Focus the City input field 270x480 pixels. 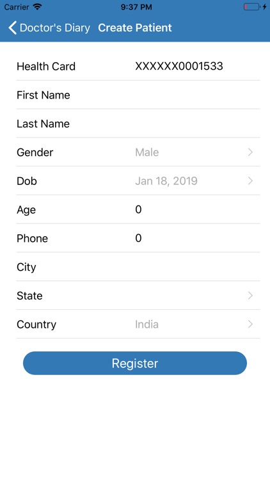click(196, 267)
